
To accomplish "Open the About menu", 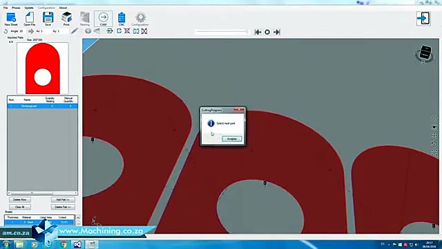I will tap(63, 8).
